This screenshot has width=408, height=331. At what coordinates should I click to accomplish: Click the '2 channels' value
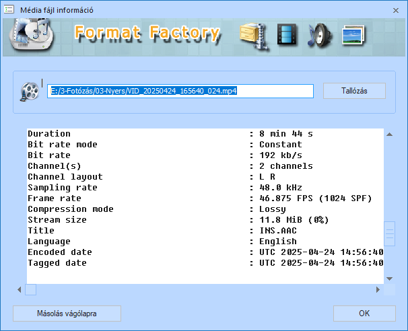[x=286, y=166]
